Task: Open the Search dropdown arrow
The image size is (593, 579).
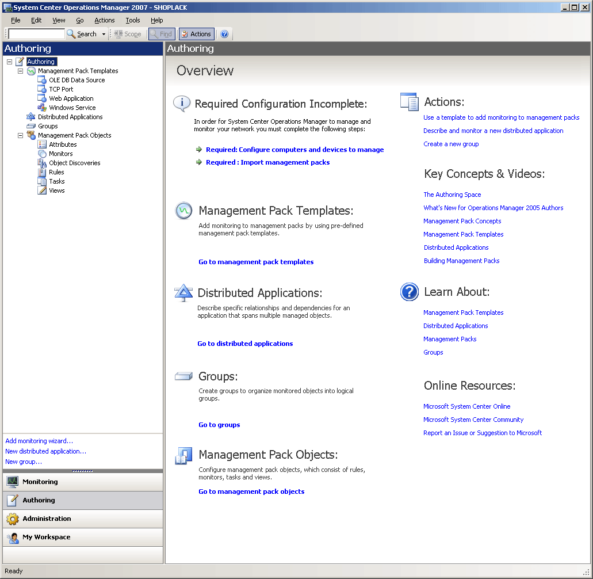Action: tap(104, 34)
